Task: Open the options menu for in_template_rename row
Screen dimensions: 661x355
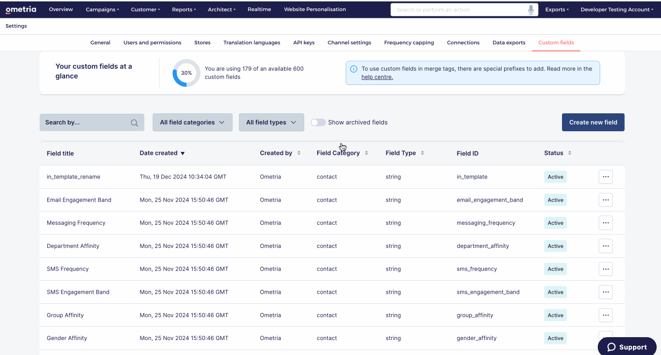Action: pos(605,177)
